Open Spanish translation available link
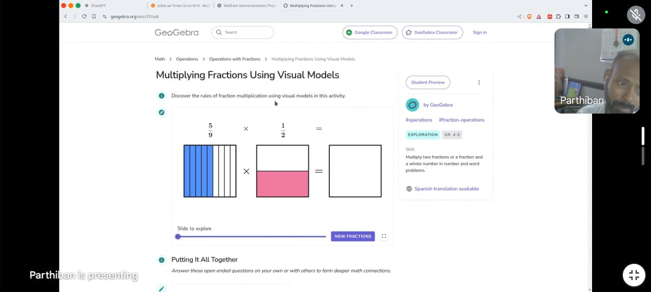 click(x=447, y=189)
